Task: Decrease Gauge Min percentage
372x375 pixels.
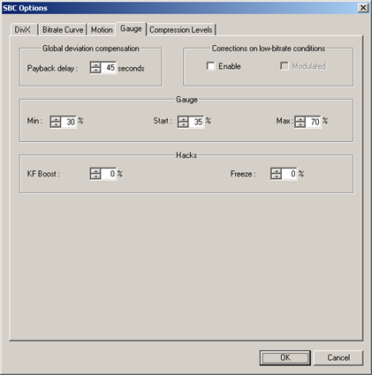Action: point(56,124)
